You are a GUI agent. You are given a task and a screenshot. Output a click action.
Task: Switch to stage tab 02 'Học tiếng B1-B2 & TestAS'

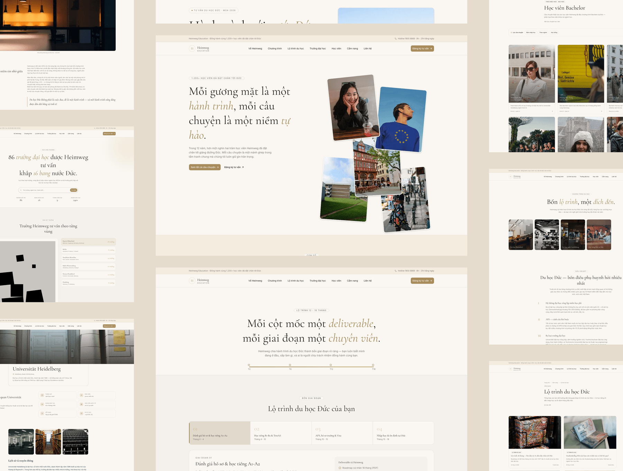click(281, 433)
